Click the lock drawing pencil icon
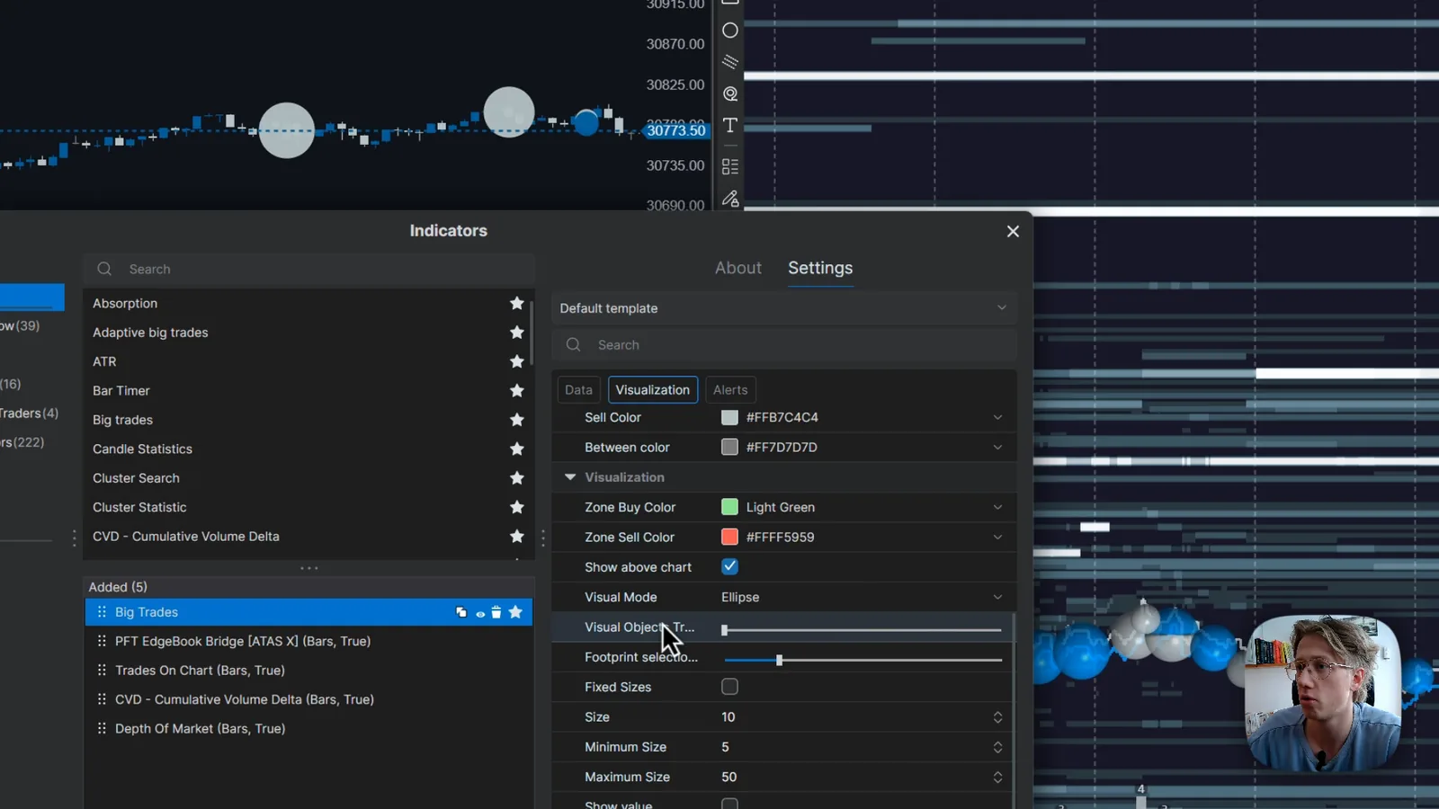Viewport: 1439px width, 809px height. [730, 198]
